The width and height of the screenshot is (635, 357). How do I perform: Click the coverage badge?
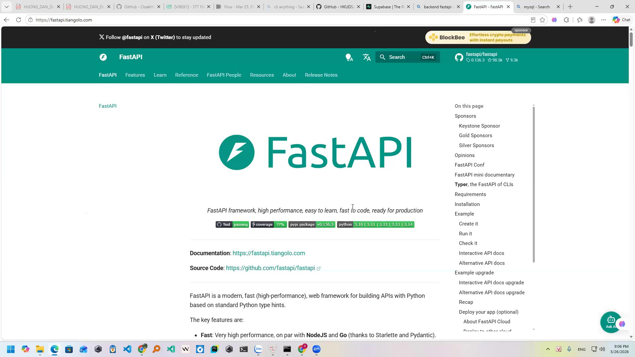click(269, 224)
